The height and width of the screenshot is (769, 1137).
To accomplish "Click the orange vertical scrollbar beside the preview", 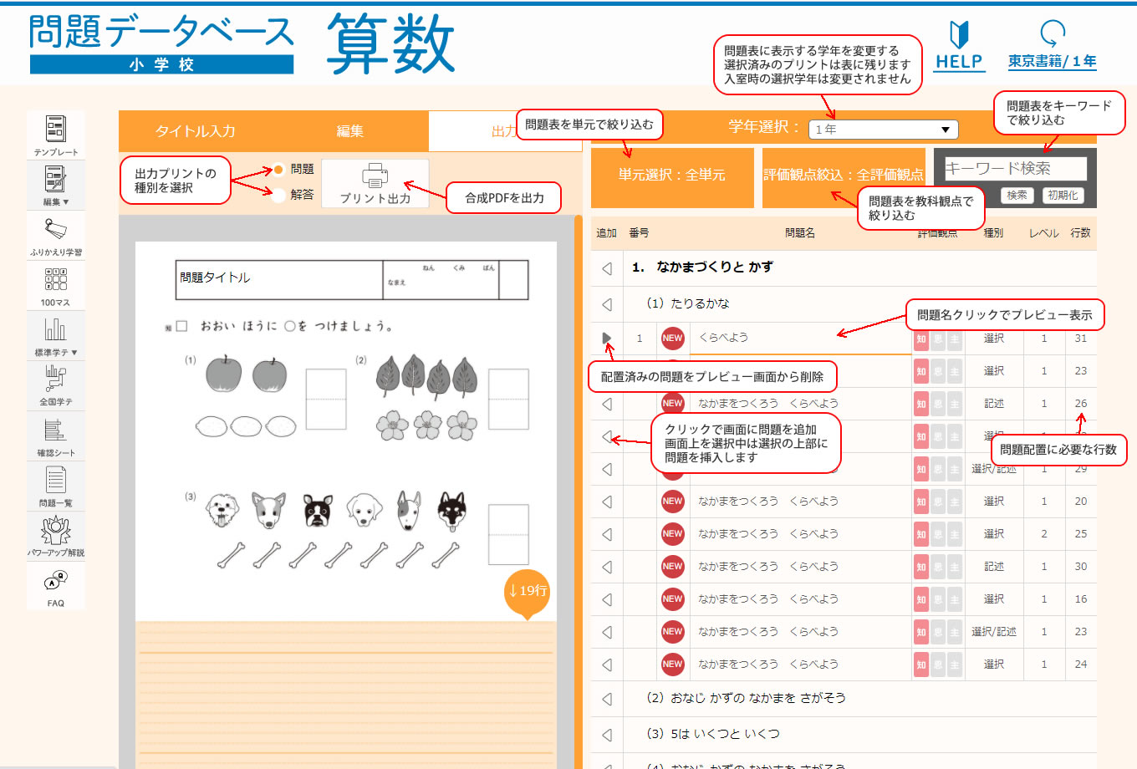I will [x=578, y=491].
